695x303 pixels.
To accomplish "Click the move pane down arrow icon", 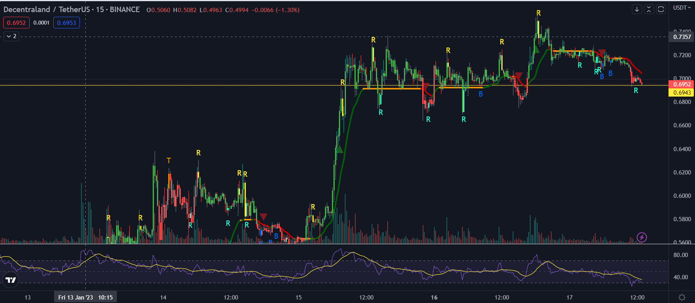I will [x=637, y=9].
